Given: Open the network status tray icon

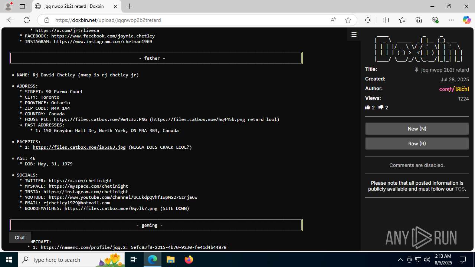Looking at the screenshot, I should 418,260.
